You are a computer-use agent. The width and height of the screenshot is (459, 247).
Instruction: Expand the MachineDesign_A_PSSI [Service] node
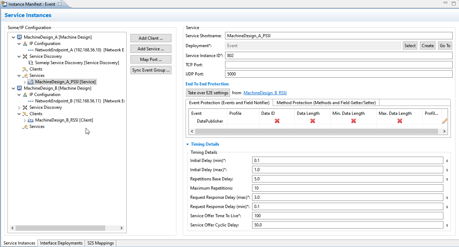[x=25, y=82]
